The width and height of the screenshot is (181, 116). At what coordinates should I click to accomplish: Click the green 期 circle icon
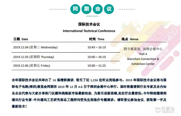click(x=87, y=9)
